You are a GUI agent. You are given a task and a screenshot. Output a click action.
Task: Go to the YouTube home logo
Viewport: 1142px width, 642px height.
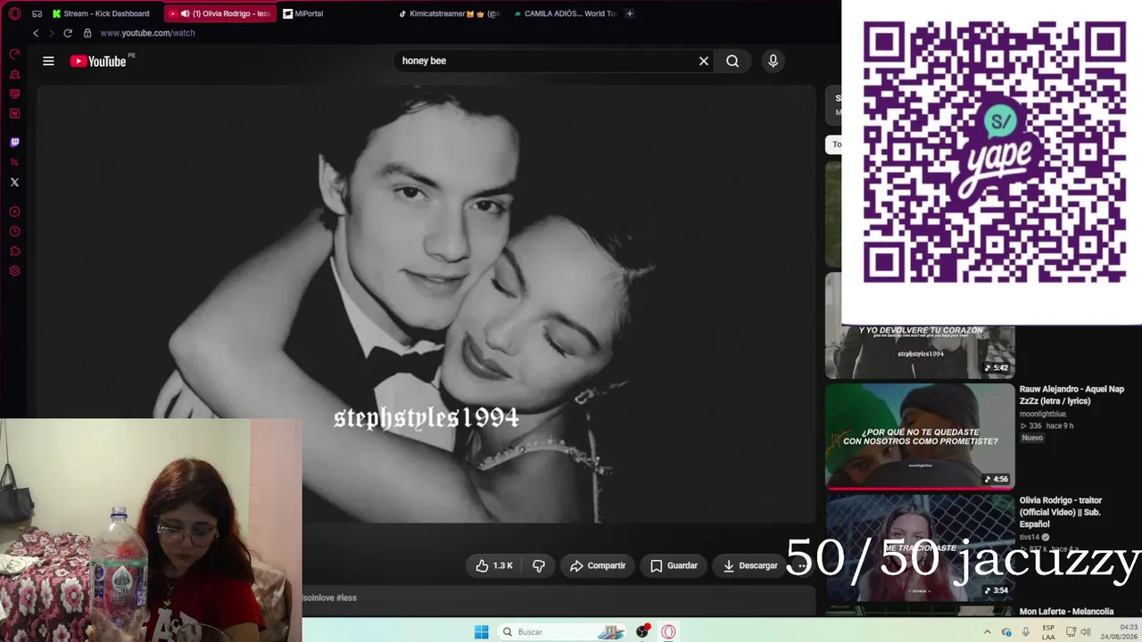[x=99, y=61]
